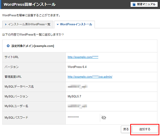The height and width of the screenshot is (137, 160).
Task: Click the blurred MySQL database name value
Action: tap(78, 87)
